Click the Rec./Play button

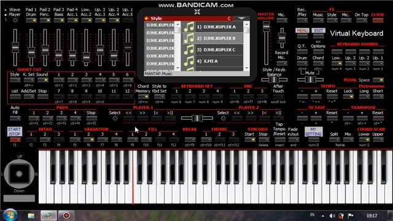click(x=302, y=20)
